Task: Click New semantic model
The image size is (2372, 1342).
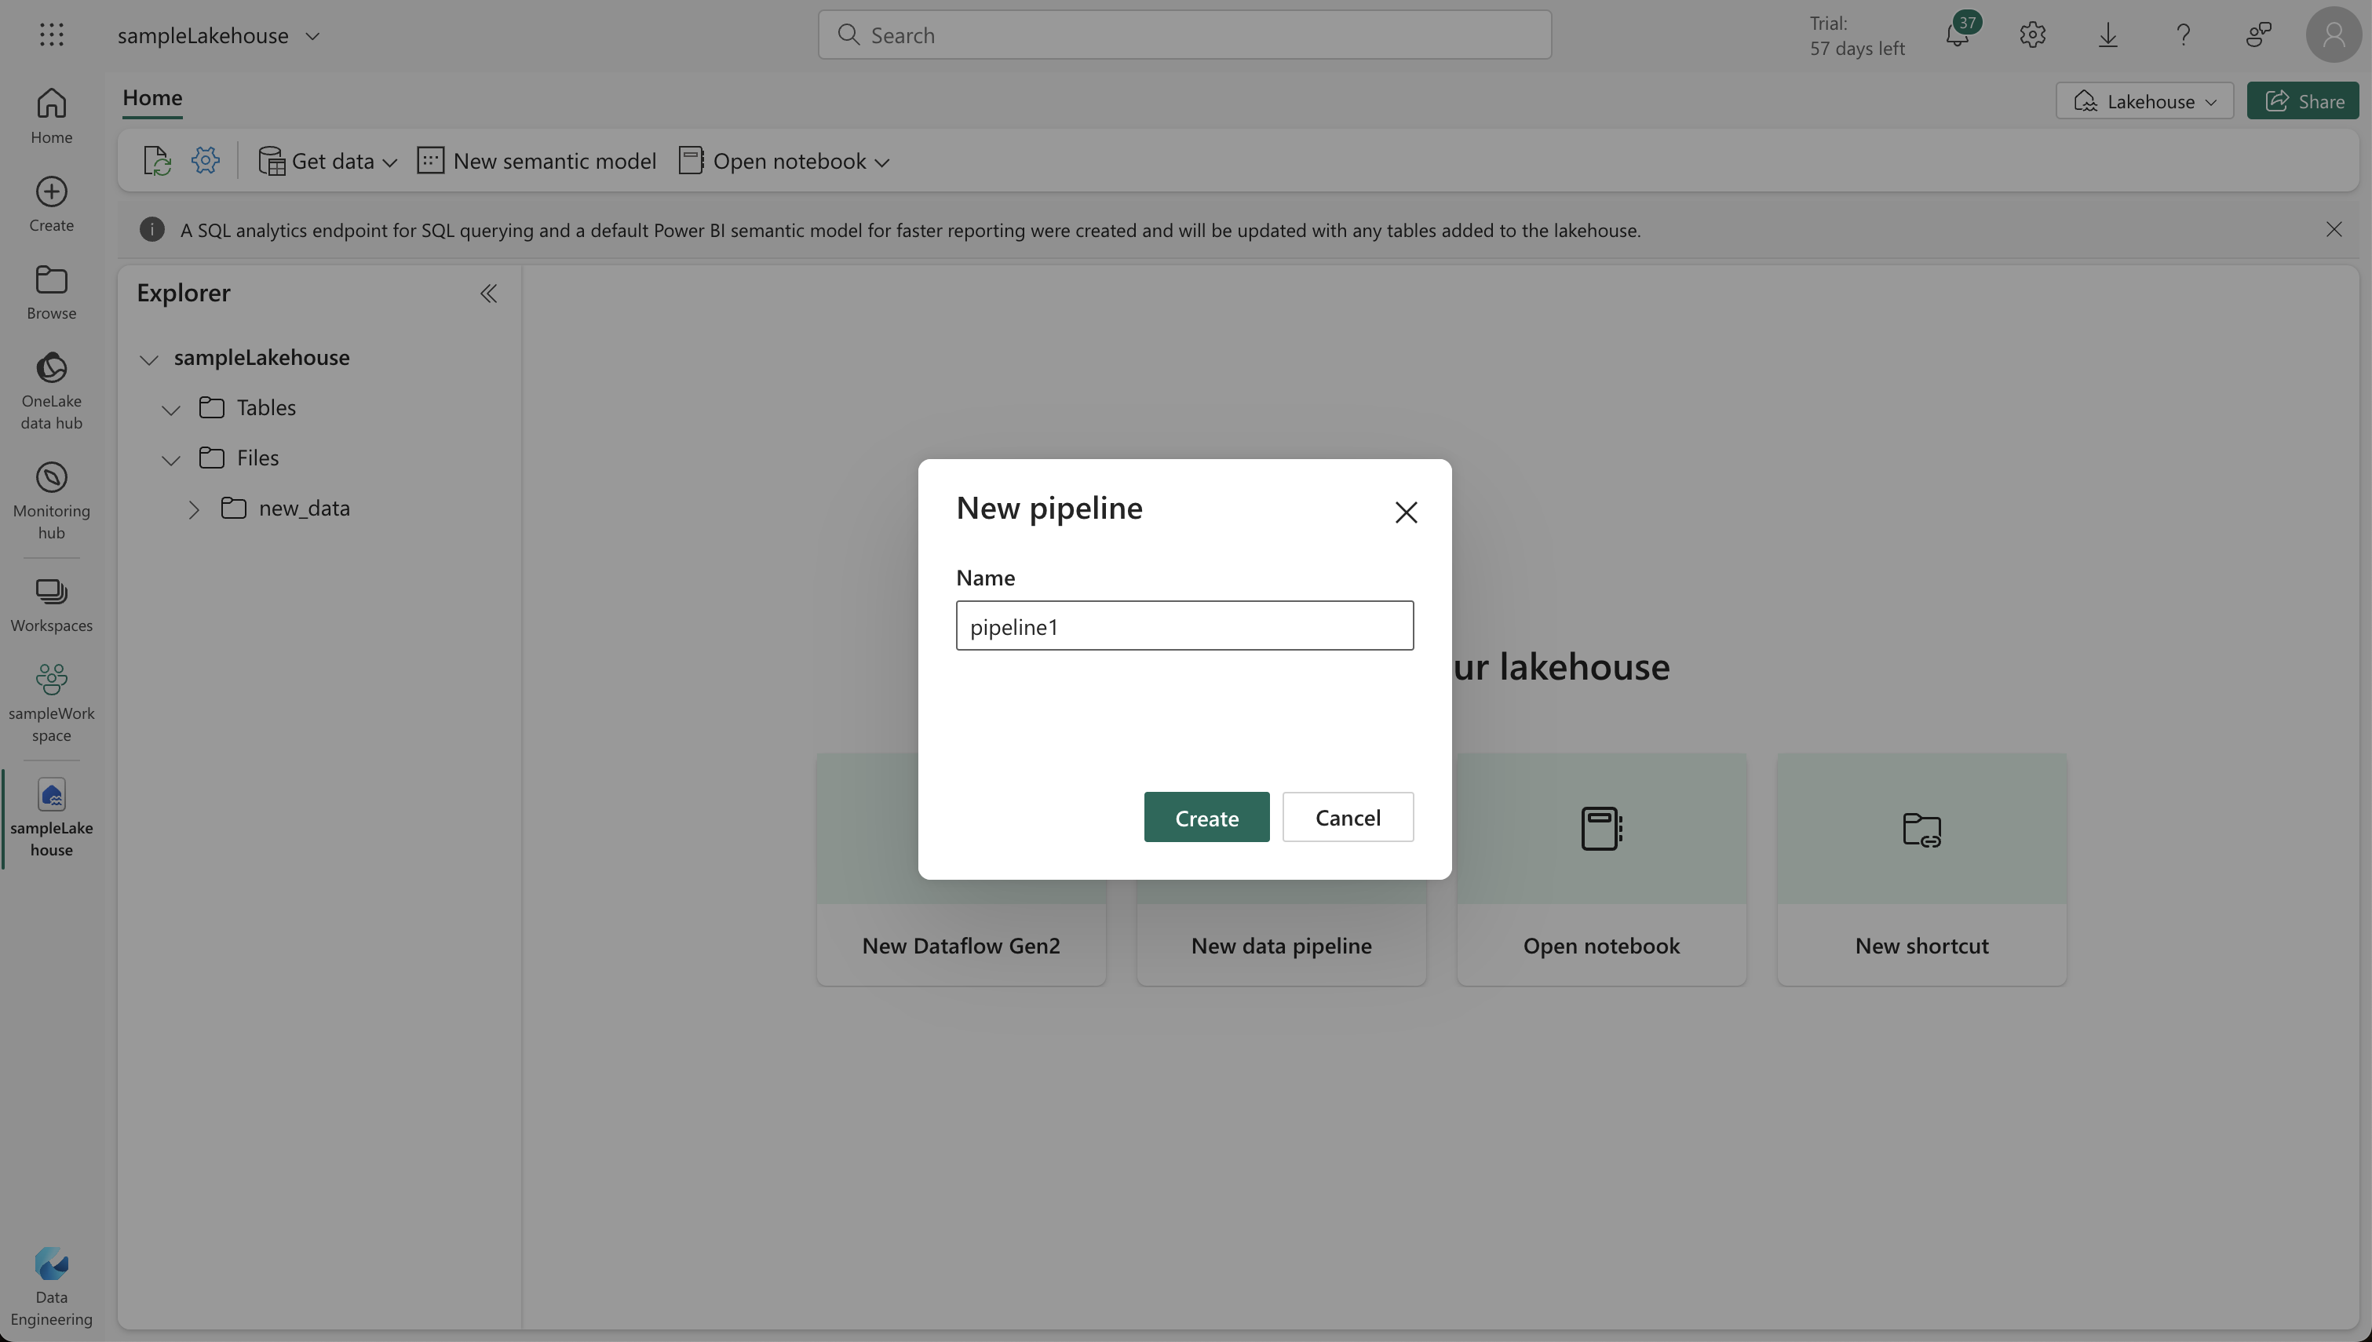Action: coord(537,160)
